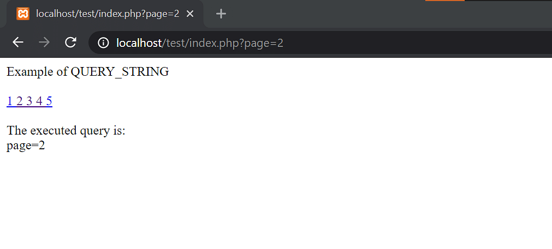Image resolution: width=552 pixels, height=249 pixels.
Task: Go to page link 3
Action: 29,101
